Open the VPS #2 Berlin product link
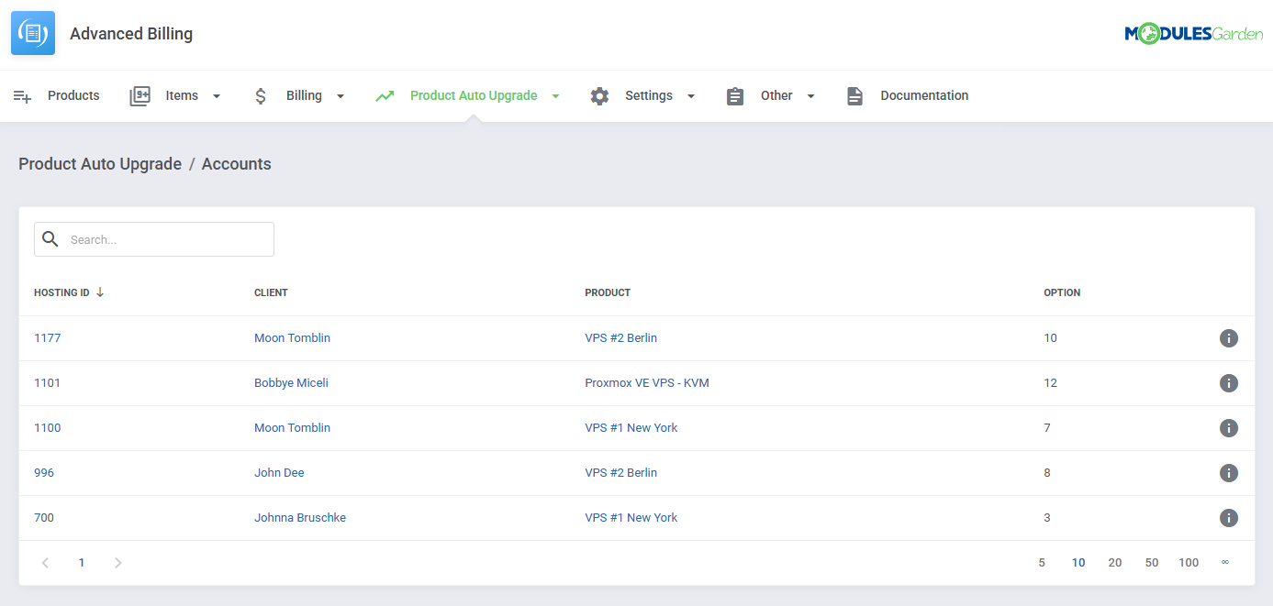The image size is (1273, 606). (620, 337)
